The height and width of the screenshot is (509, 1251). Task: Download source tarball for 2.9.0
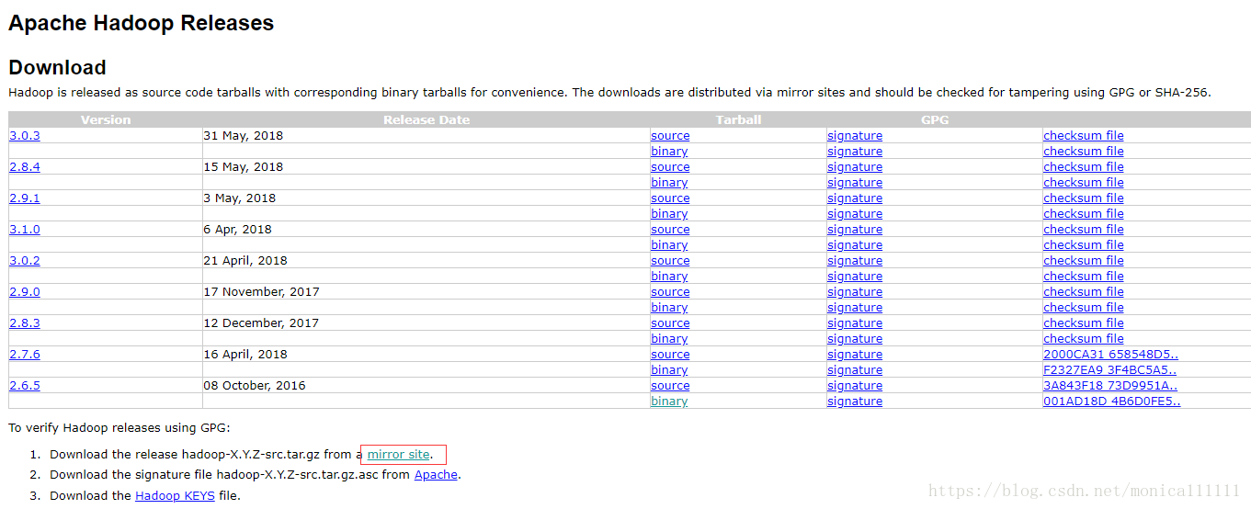[670, 292]
